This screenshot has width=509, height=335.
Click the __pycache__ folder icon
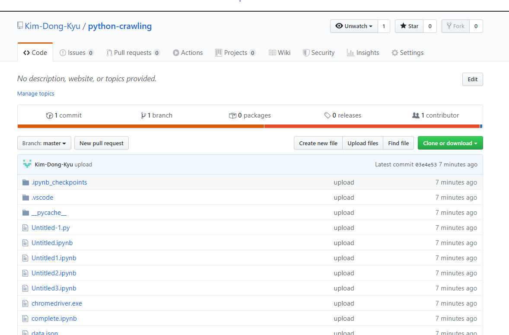[x=25, y=213]
